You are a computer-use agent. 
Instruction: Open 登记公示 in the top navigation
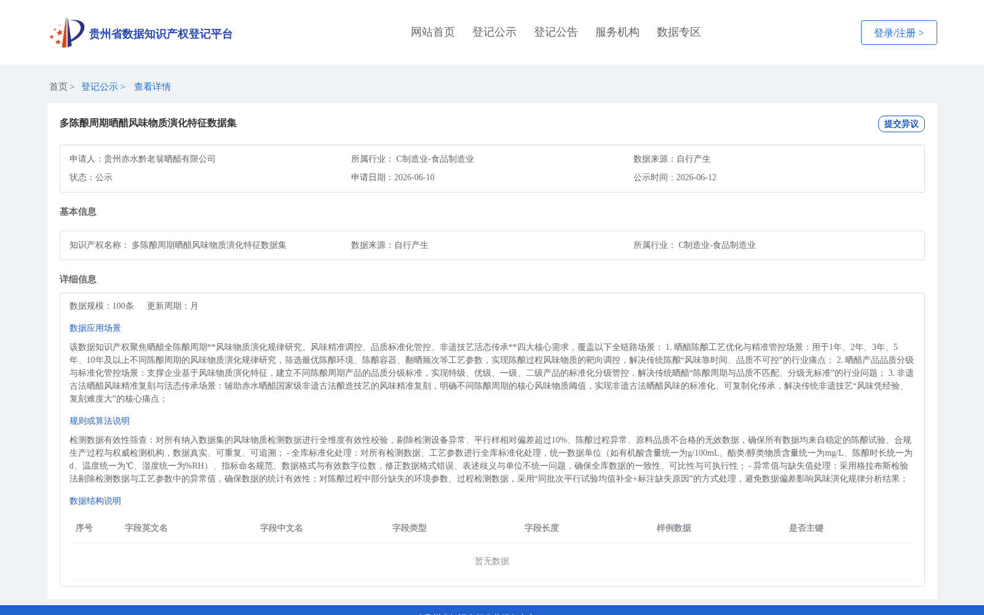pos(494,32)
